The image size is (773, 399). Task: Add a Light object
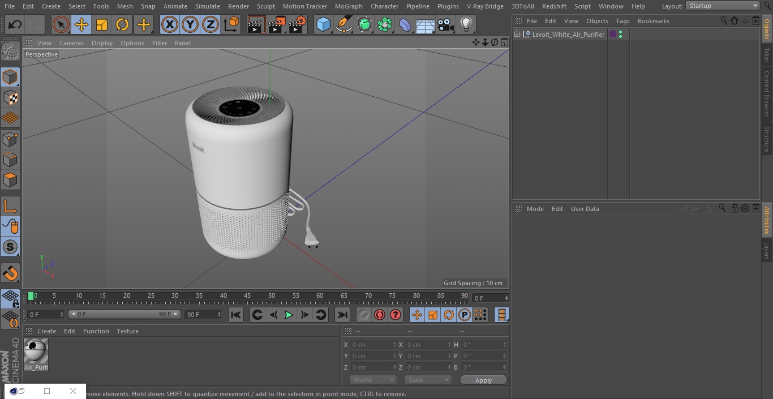click(x=466, y=24)
